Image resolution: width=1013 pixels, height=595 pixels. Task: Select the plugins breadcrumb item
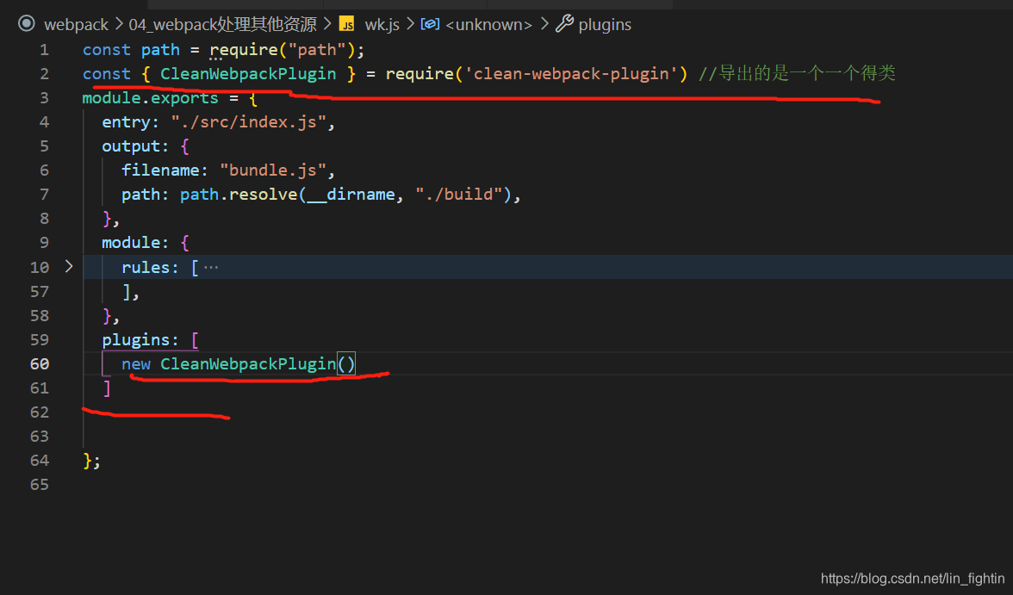605,25
